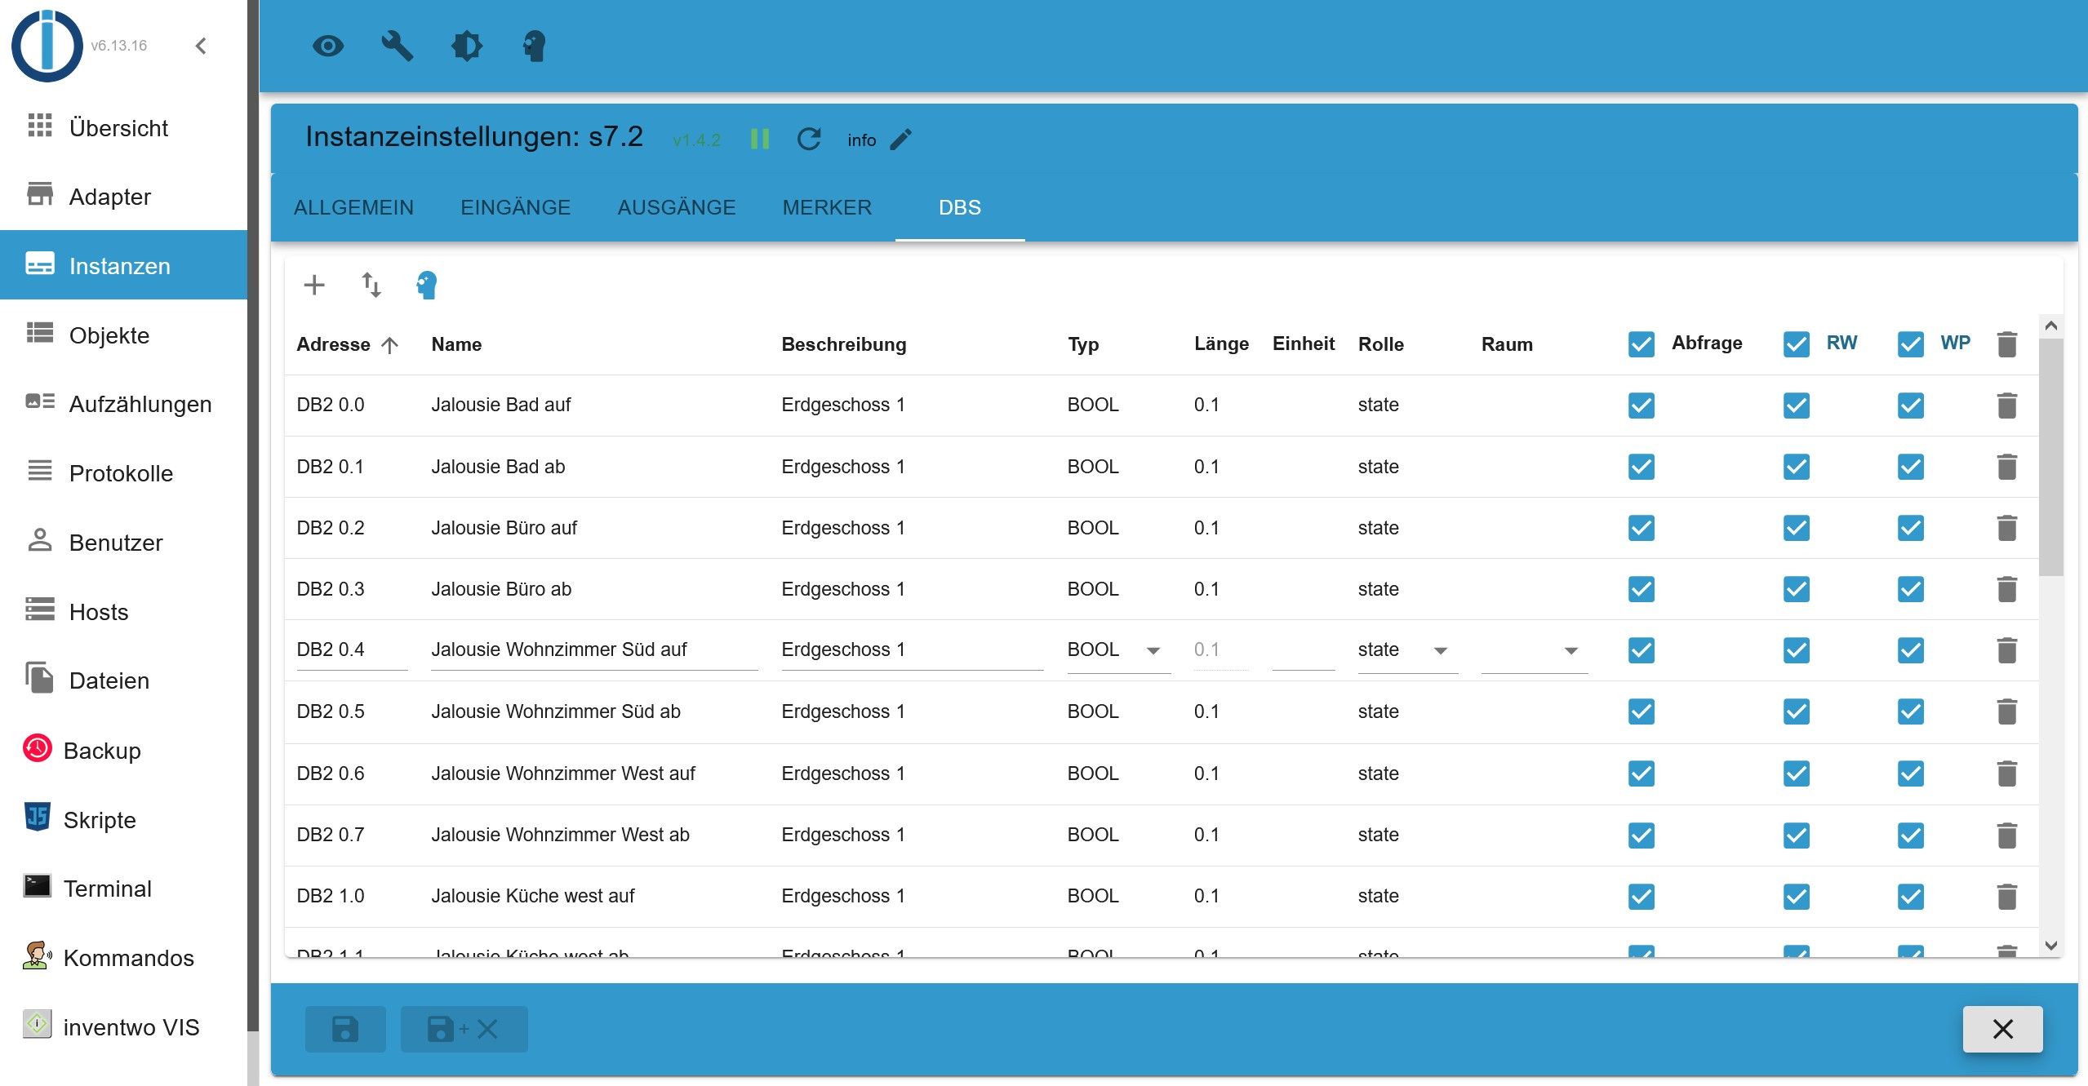This screenshot has width=2088, height=1086.
Task: Click the import/export arrows icon
Action: (x=371, y=285)
